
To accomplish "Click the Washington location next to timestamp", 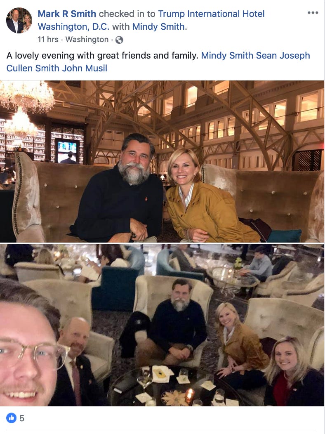I will 87,40.
